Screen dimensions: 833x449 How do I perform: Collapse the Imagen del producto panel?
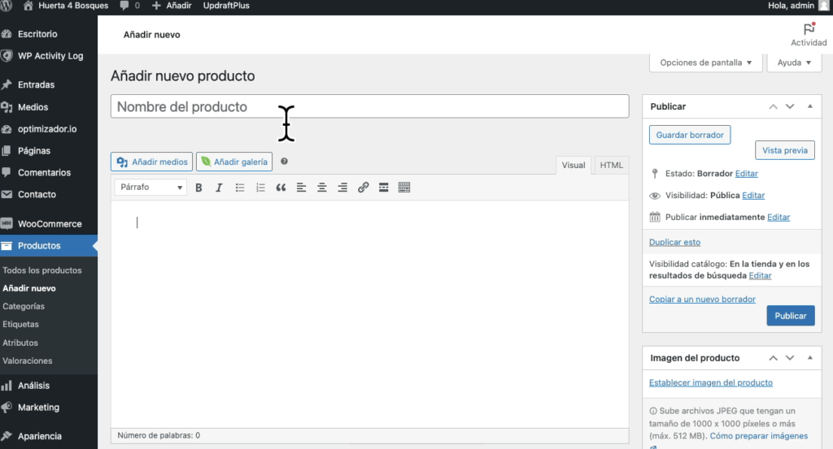tap(809, 358)
